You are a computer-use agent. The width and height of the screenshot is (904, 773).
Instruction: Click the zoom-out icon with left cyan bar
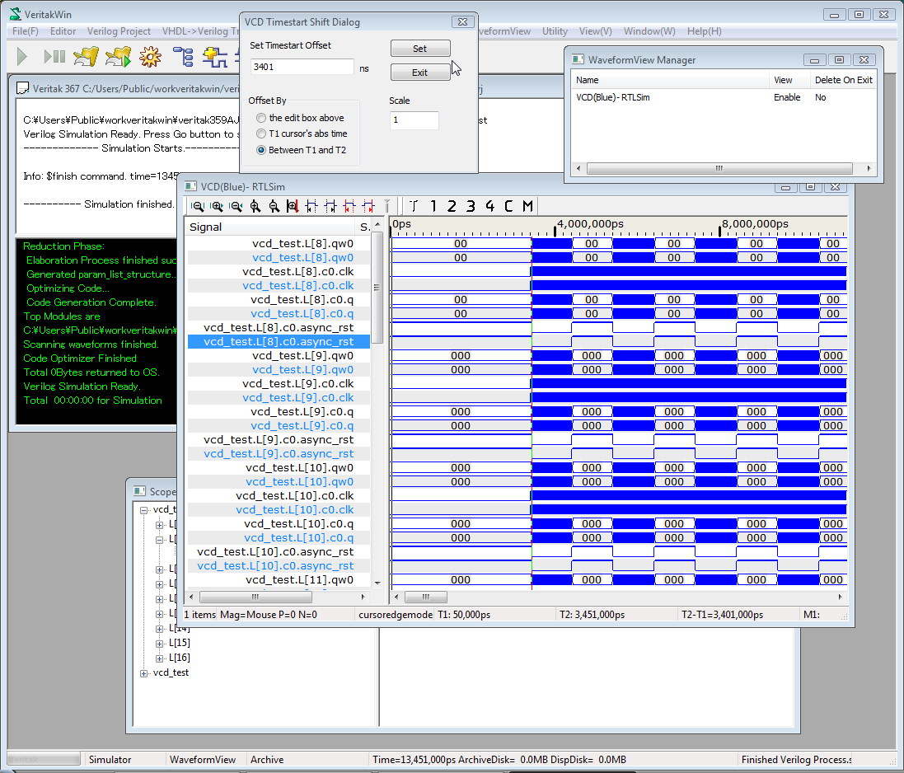coord(198,206)
